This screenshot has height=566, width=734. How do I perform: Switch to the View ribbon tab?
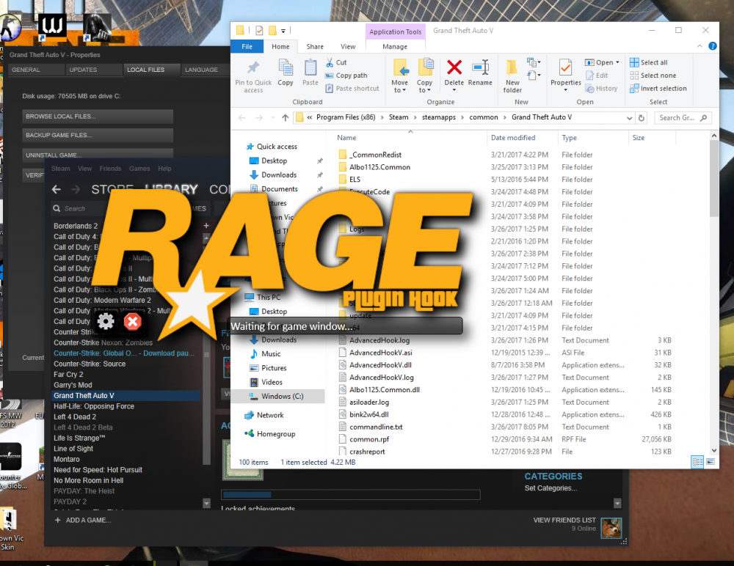pos(347,46)
